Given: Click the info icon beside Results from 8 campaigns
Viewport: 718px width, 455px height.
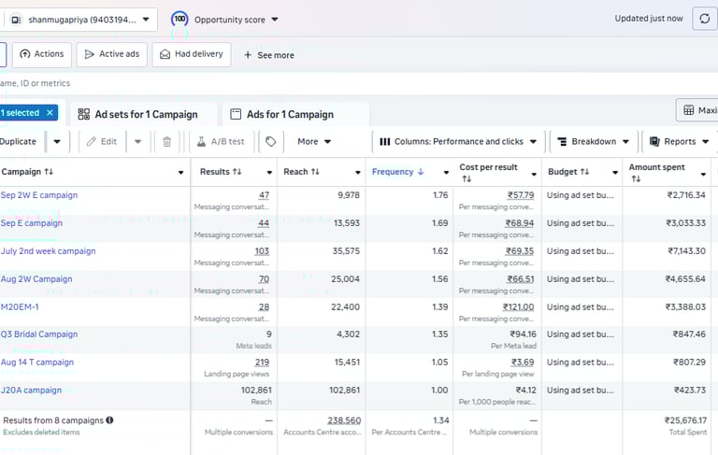Looking at the screenshot, I should (x=109, y=420).
